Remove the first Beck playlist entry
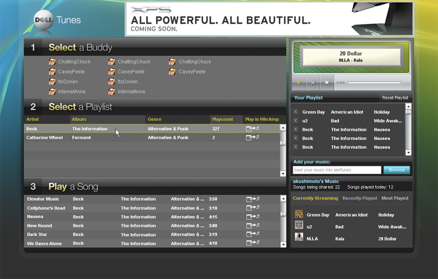 click(x=296, y=129)
